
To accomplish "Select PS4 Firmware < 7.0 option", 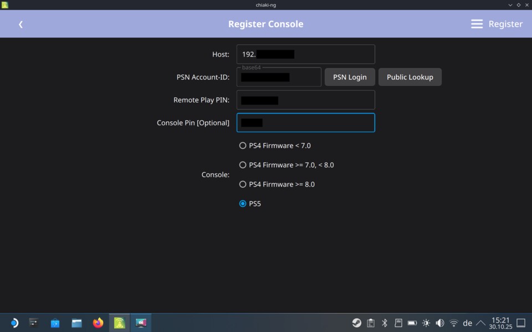I will [x=243, y=146].
